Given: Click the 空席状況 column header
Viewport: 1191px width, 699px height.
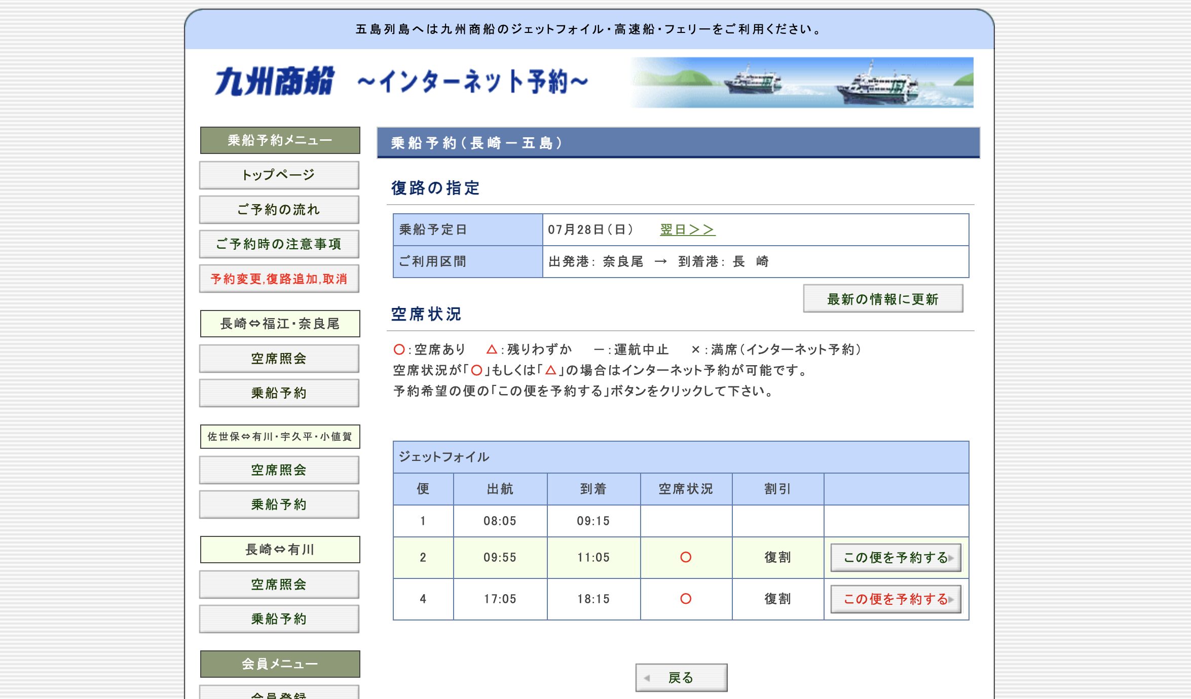Looking at the screenshot, I should point(686,489).
